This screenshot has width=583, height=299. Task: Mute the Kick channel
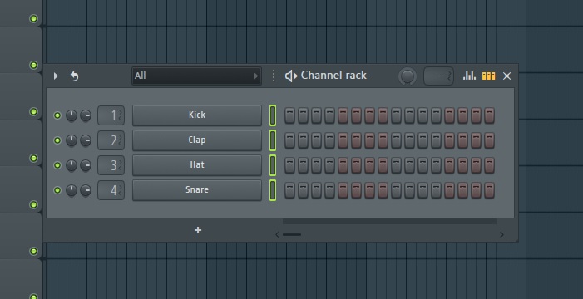57,115
